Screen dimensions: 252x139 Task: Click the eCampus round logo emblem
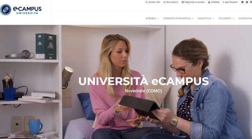click(6, 10)
